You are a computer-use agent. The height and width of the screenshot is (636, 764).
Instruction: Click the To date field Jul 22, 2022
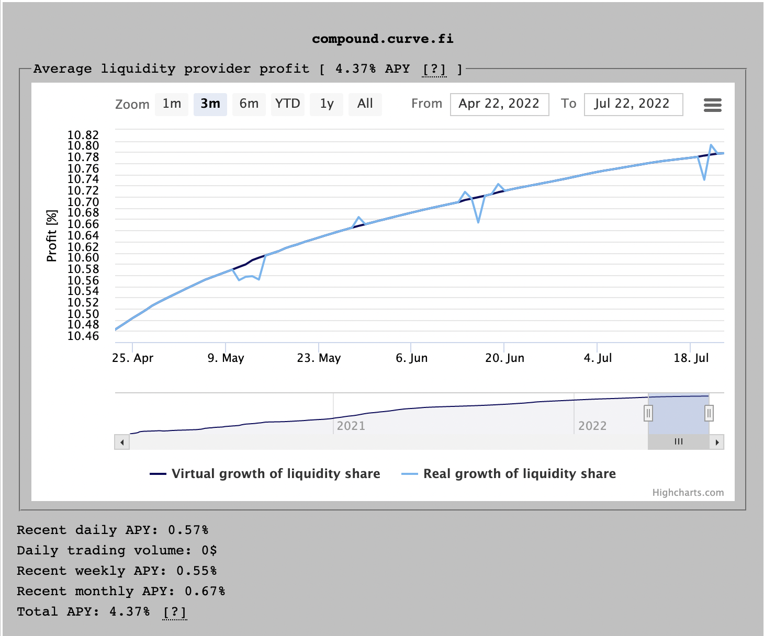click(x=633, y=104)
